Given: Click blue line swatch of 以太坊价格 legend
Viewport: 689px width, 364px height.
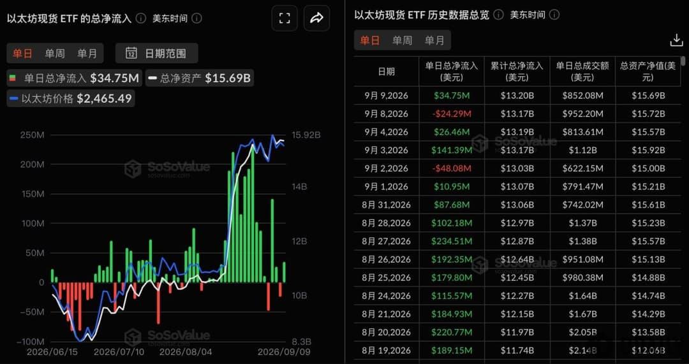Looking at the screenshot, I should click(14, 99).
